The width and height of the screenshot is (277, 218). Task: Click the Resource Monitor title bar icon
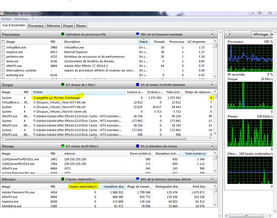(x=2, y=13)
